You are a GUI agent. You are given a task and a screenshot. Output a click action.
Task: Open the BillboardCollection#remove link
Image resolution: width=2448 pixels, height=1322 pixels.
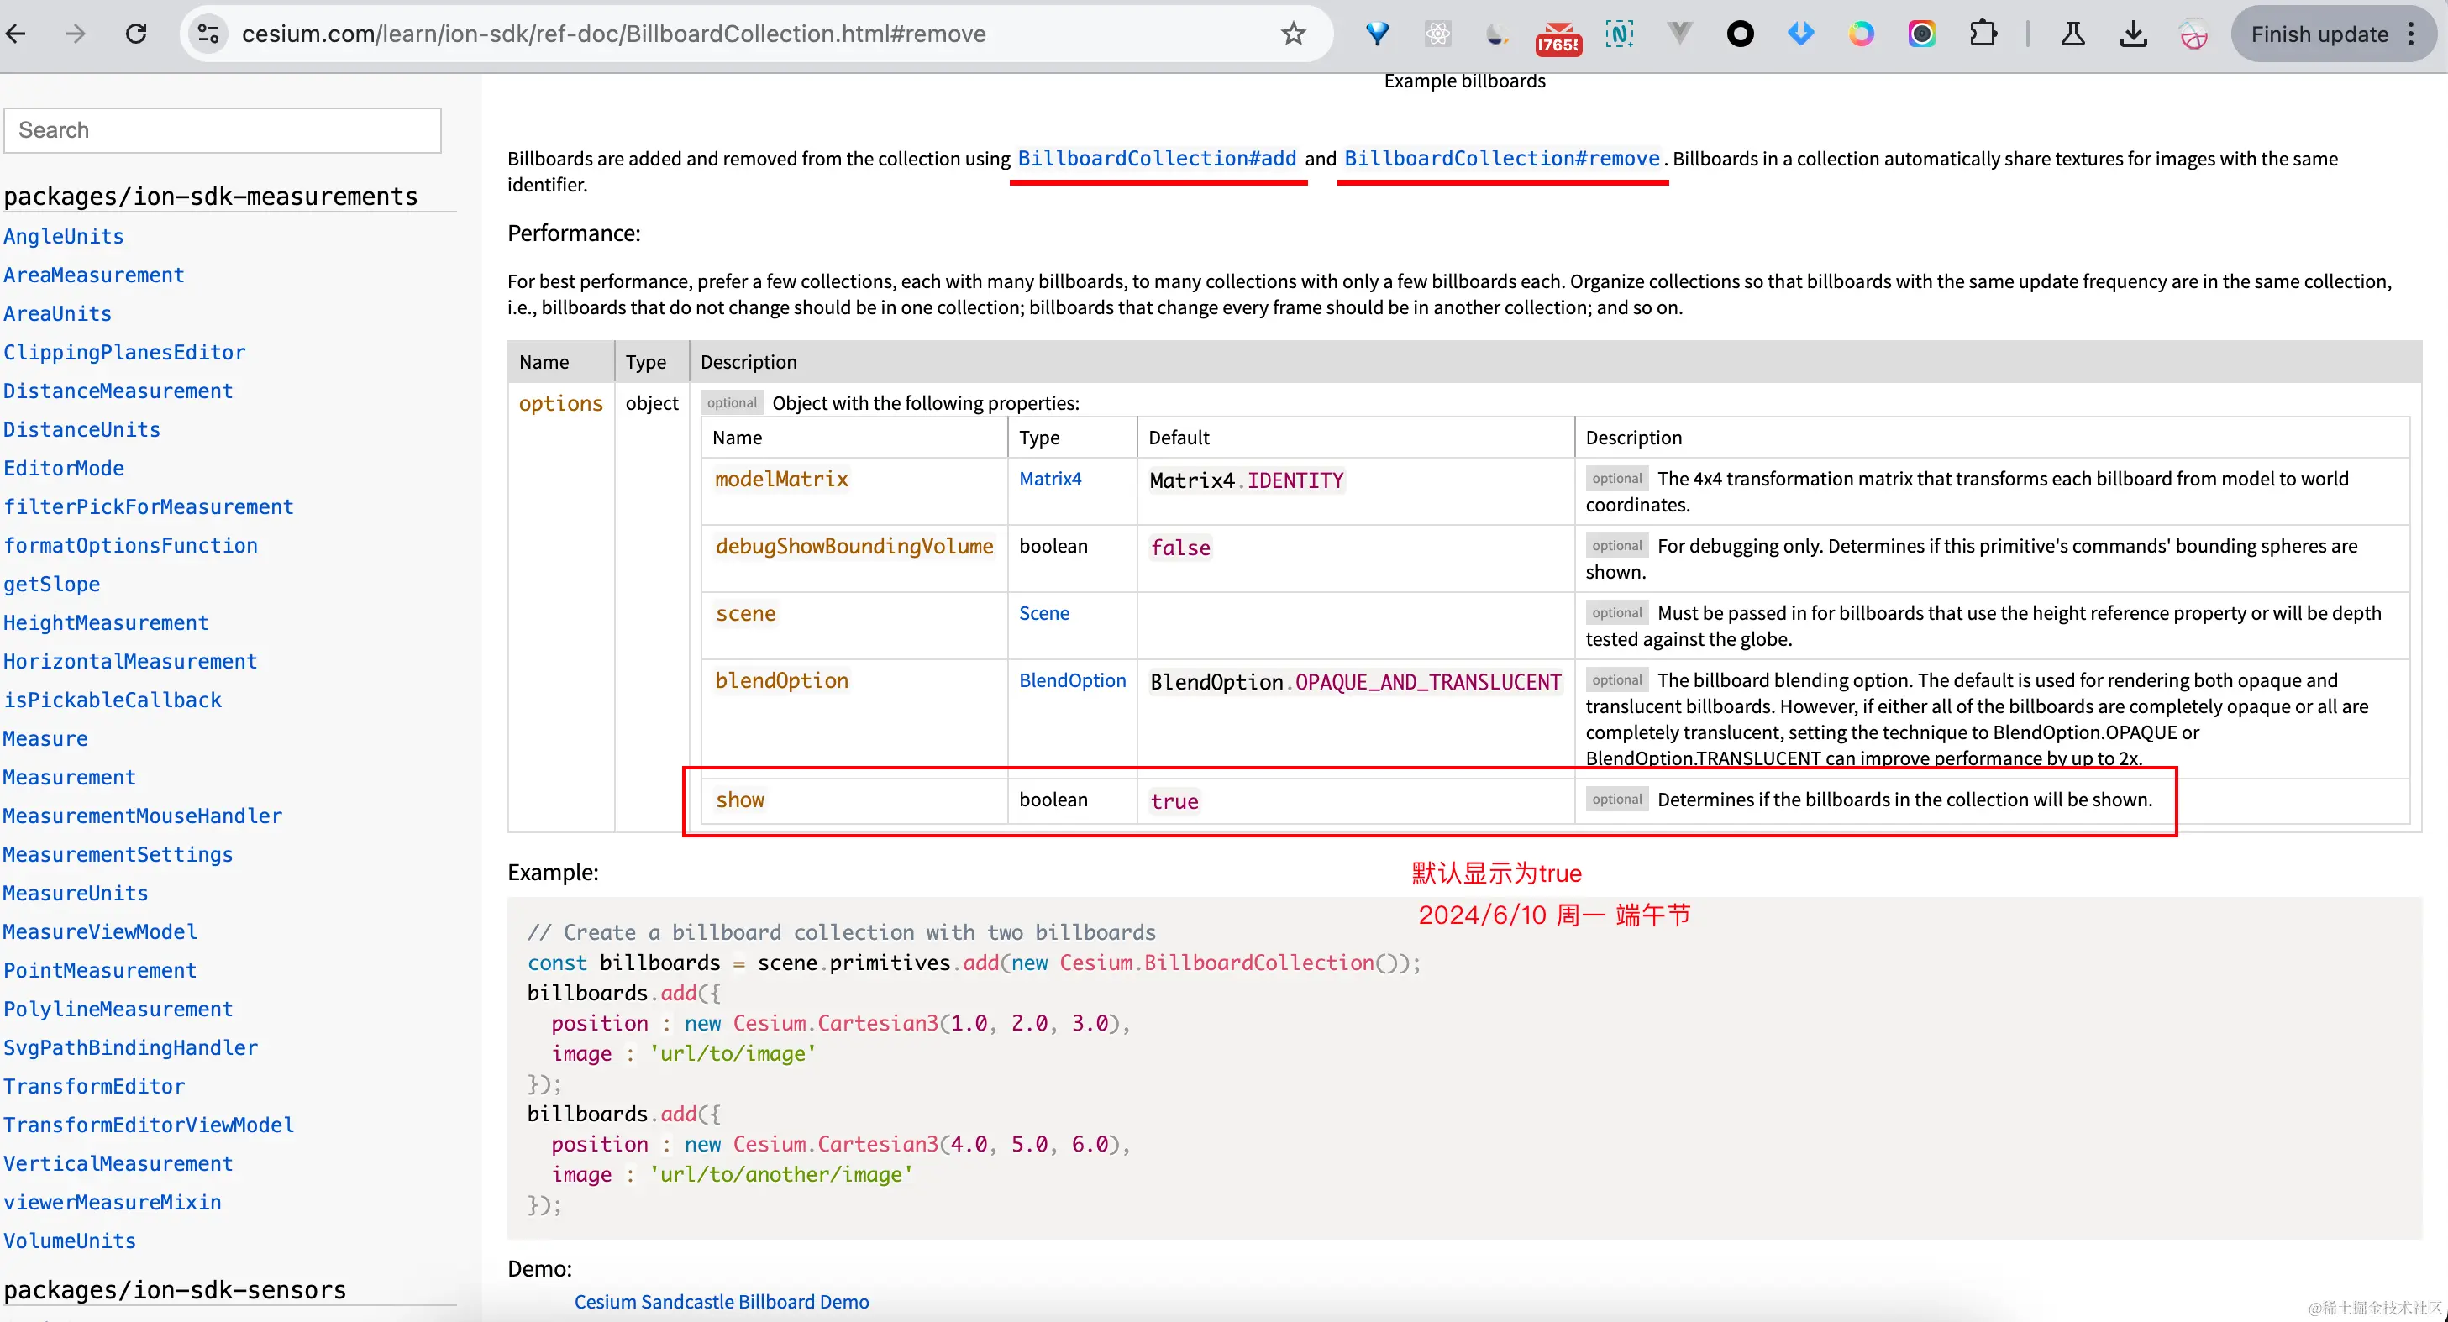tap(1501, 158)
